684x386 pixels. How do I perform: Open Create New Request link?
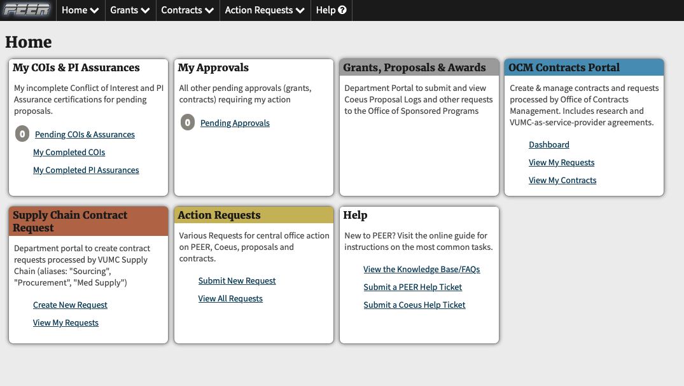tap(70, 305)
